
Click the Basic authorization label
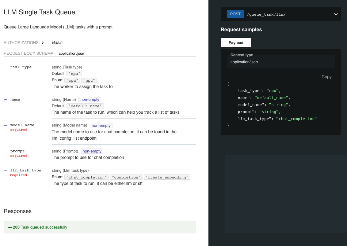[x=57, y=43]
